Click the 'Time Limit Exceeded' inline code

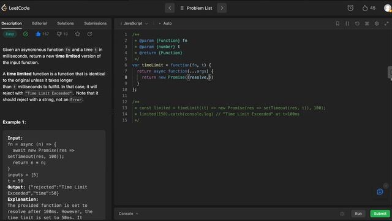click(48, 93)
